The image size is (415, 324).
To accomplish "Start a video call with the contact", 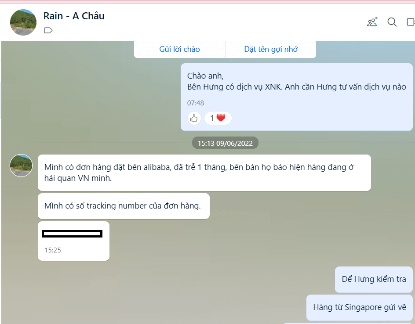I will (411, 22).
